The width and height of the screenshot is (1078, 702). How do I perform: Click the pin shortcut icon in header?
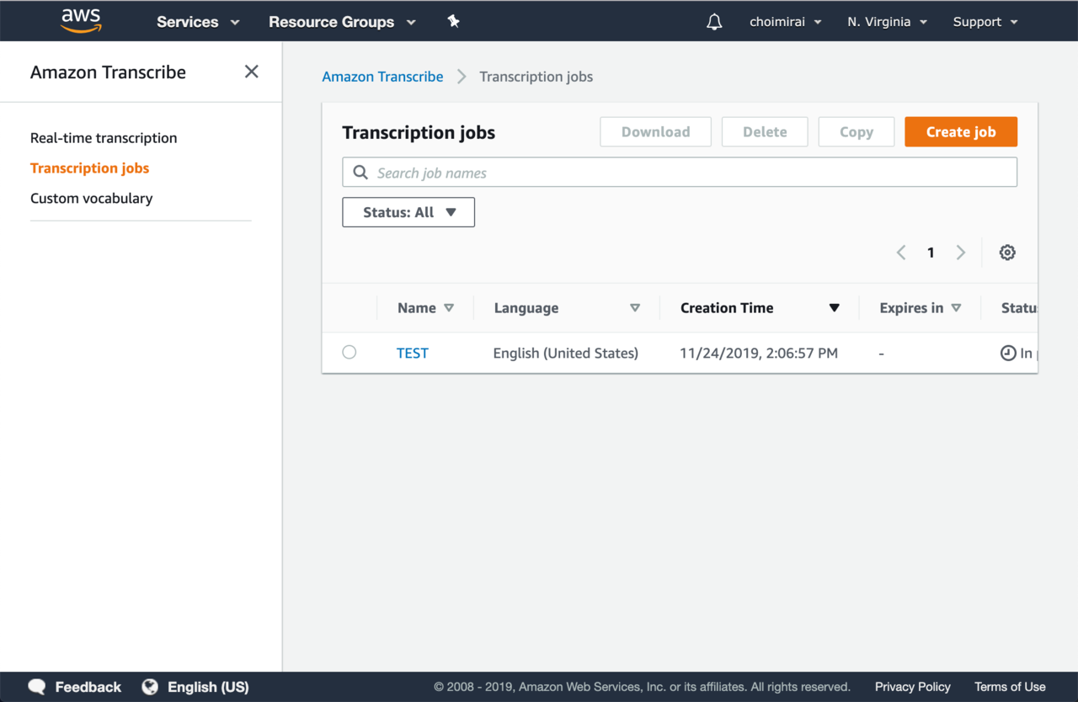click(453, 22)
